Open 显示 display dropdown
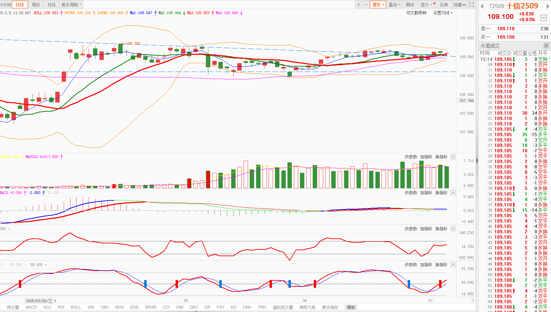551x312 pixels. pos(427,5)
